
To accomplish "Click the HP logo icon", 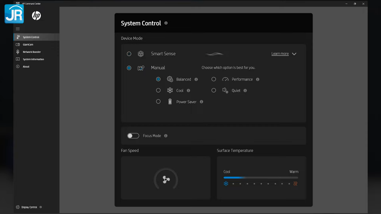I will (36, 16).
